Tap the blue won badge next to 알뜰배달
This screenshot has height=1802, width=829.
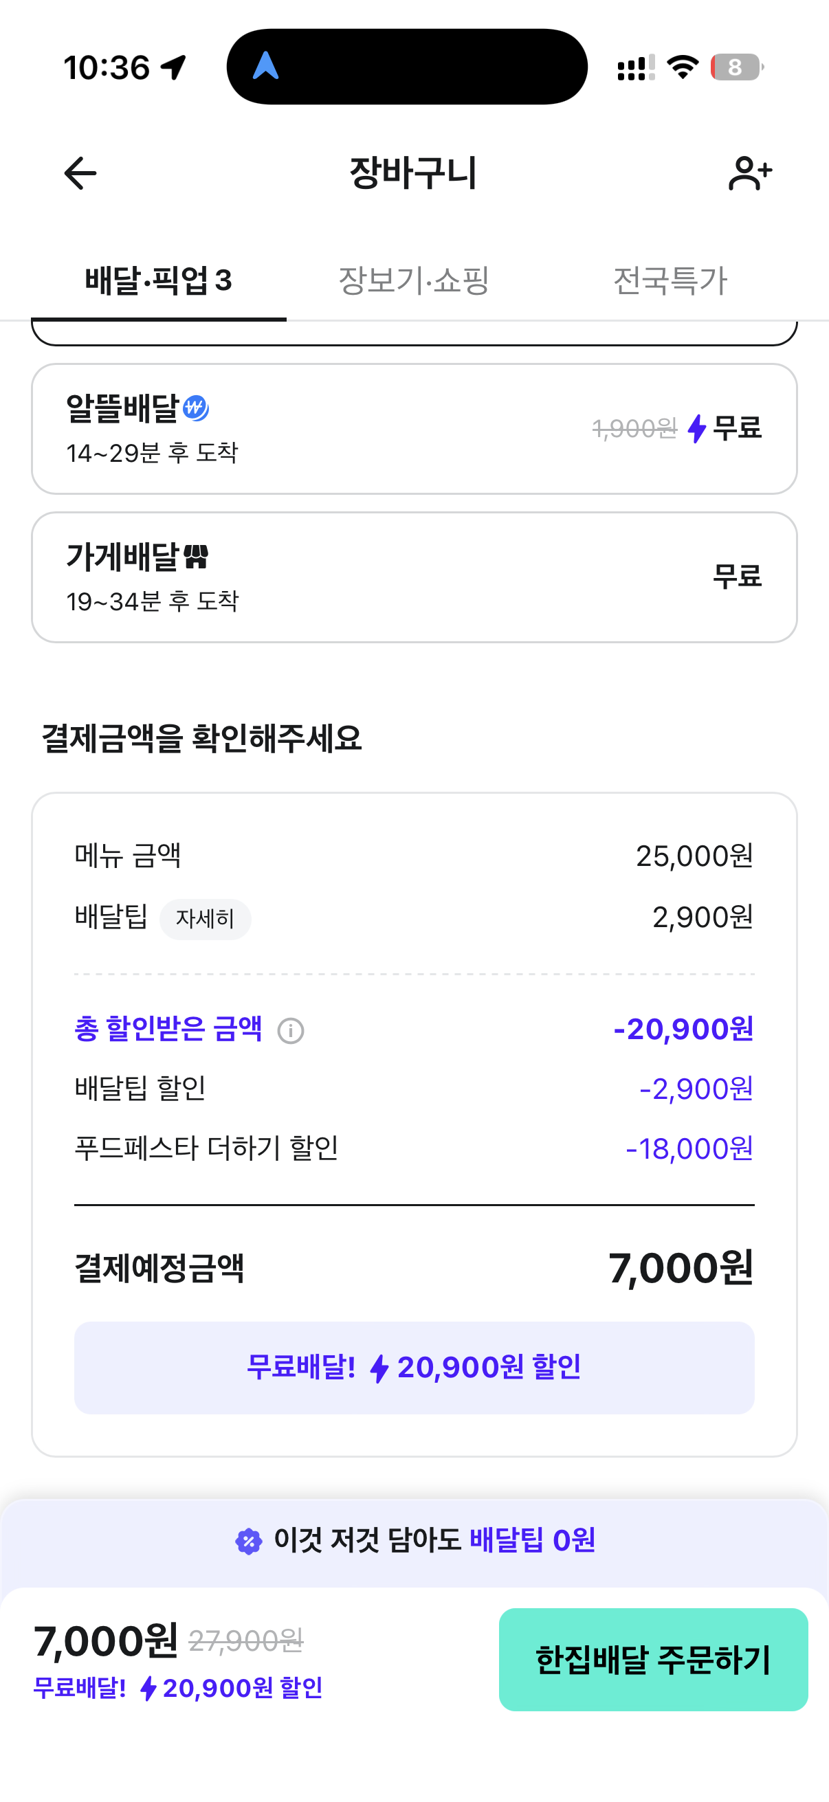(x=196, y=408)
